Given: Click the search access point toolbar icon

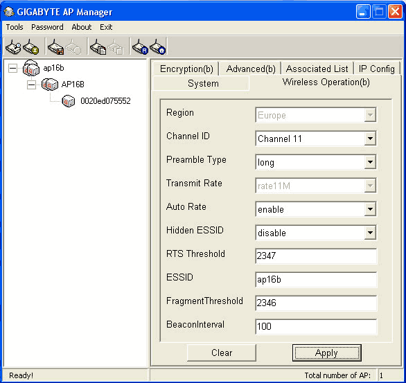Looking at the screenshot, I should click(x=13, y=47).
